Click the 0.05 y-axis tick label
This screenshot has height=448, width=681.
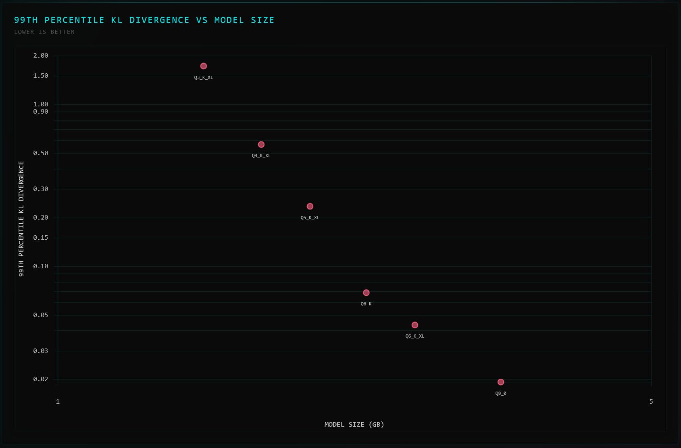pos(41,315)
